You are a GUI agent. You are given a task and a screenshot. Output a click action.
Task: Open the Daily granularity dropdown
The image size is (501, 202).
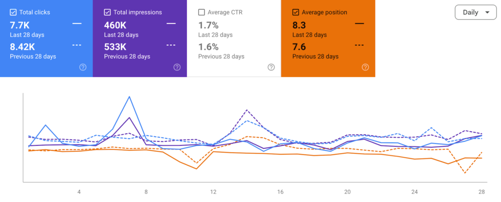(475, 13)
